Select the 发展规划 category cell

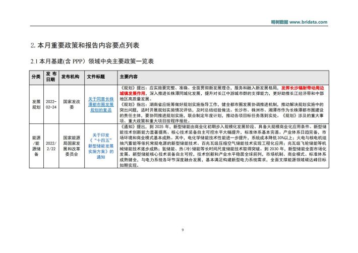(x=36, y=104)
